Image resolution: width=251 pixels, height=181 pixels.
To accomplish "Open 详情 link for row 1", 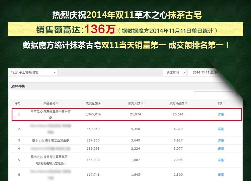I will (x=221, y=114).
